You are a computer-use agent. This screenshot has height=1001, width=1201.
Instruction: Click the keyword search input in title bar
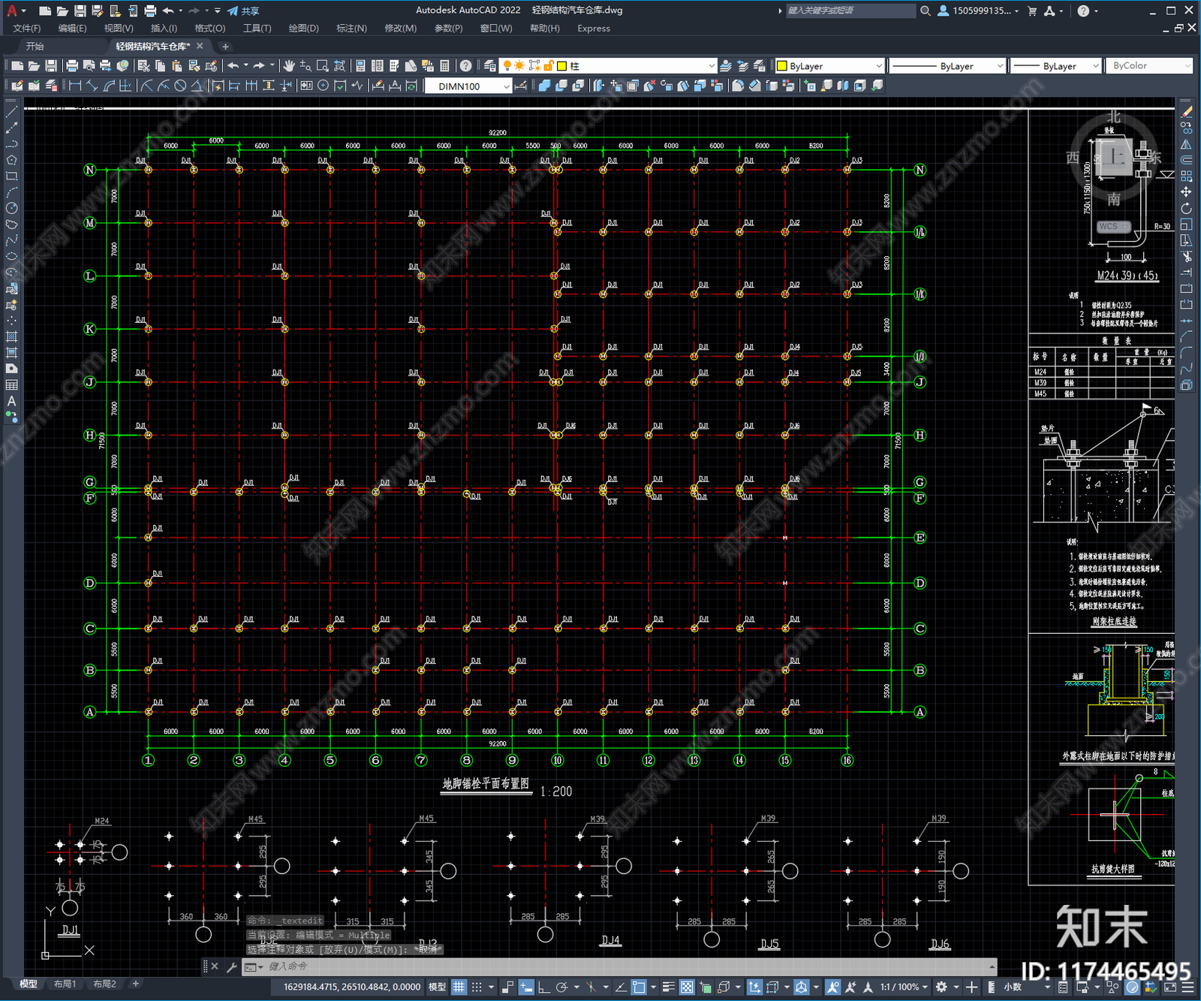tap(850, 11)
